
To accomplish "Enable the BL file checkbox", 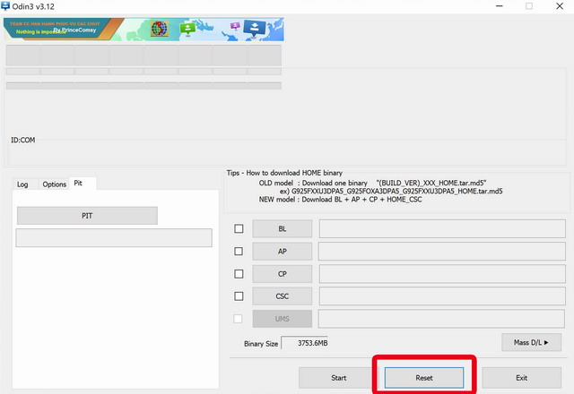I will pos(239,229).
